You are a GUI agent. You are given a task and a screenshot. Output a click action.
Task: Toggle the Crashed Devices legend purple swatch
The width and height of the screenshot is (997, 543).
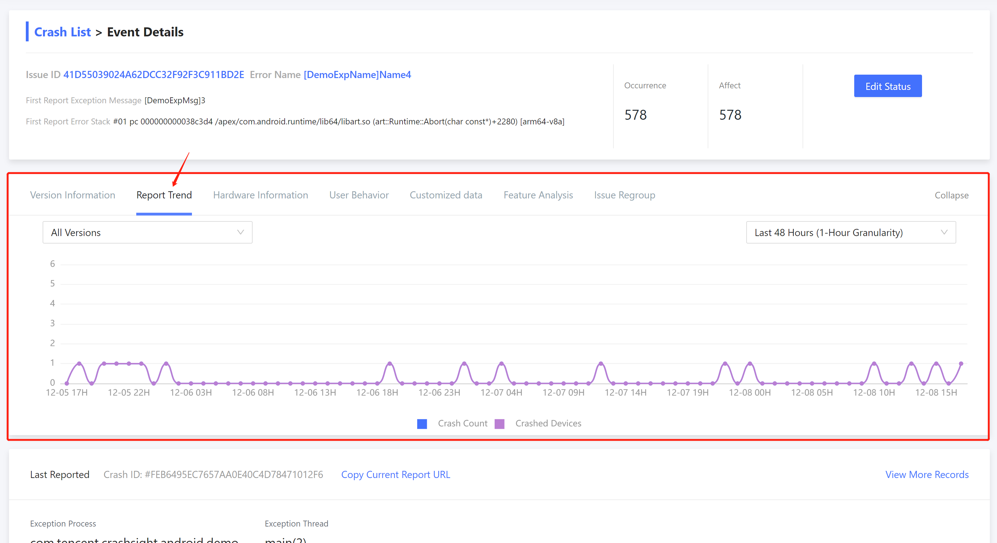pos(499,424)
